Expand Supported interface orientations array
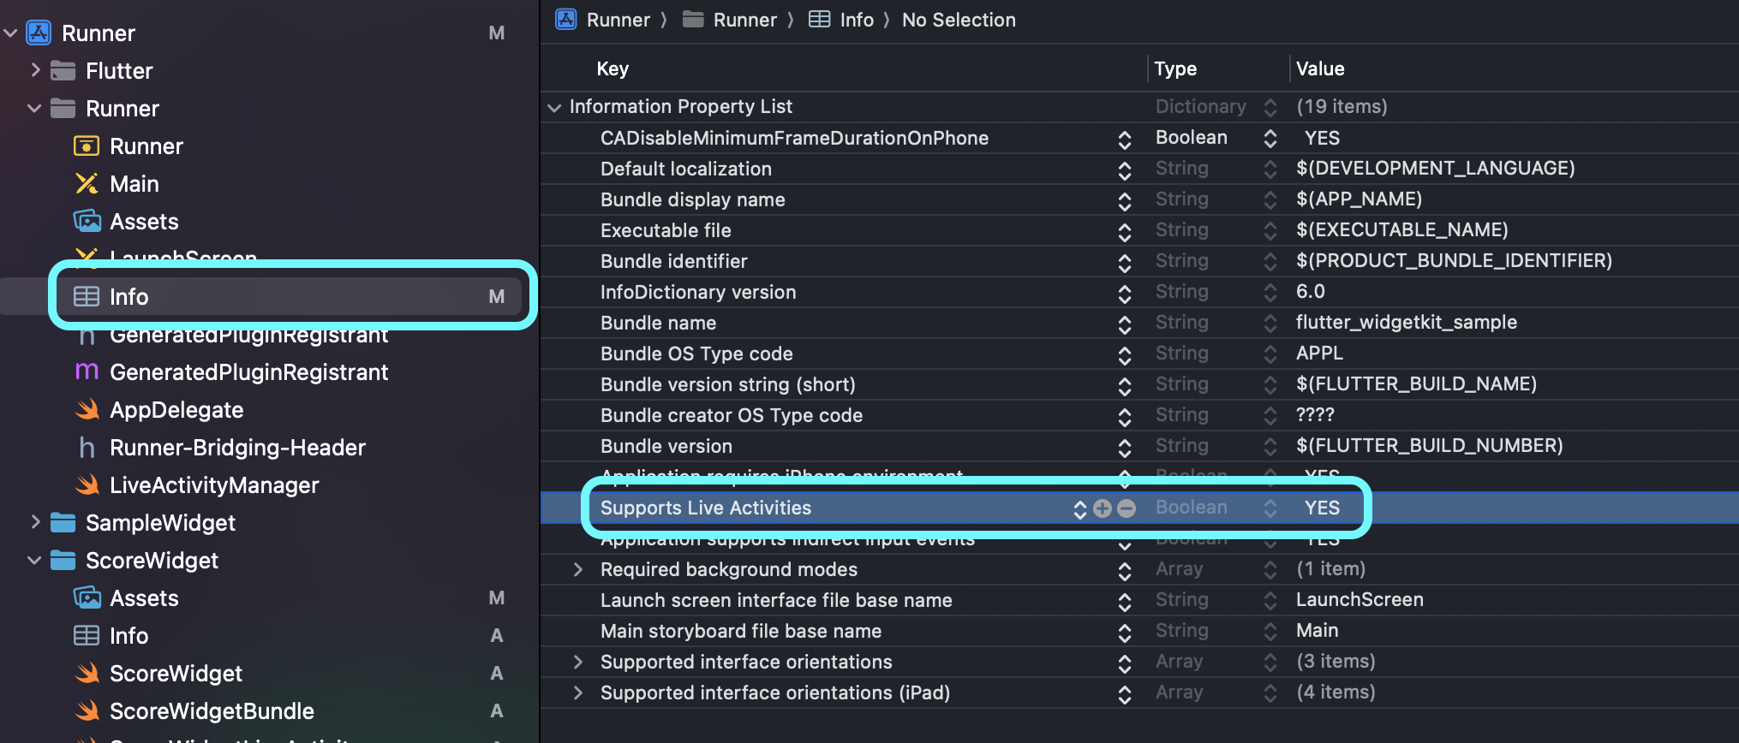Viewport: 1739px width, 743px height. pyautogui.click(x=578, y=662)
